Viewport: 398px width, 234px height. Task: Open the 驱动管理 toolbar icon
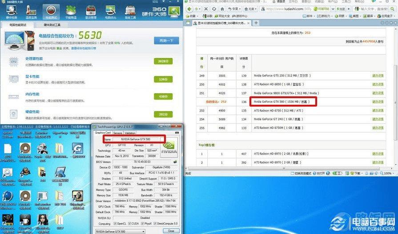91,12
